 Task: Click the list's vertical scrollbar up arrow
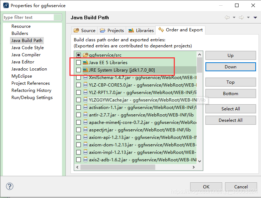[200, 54]
